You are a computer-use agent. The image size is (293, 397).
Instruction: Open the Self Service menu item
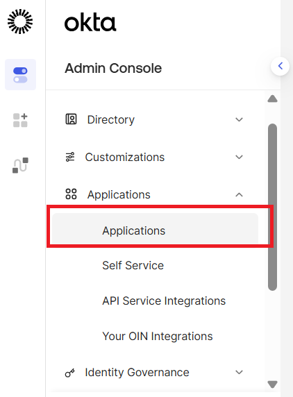point(133,265)
